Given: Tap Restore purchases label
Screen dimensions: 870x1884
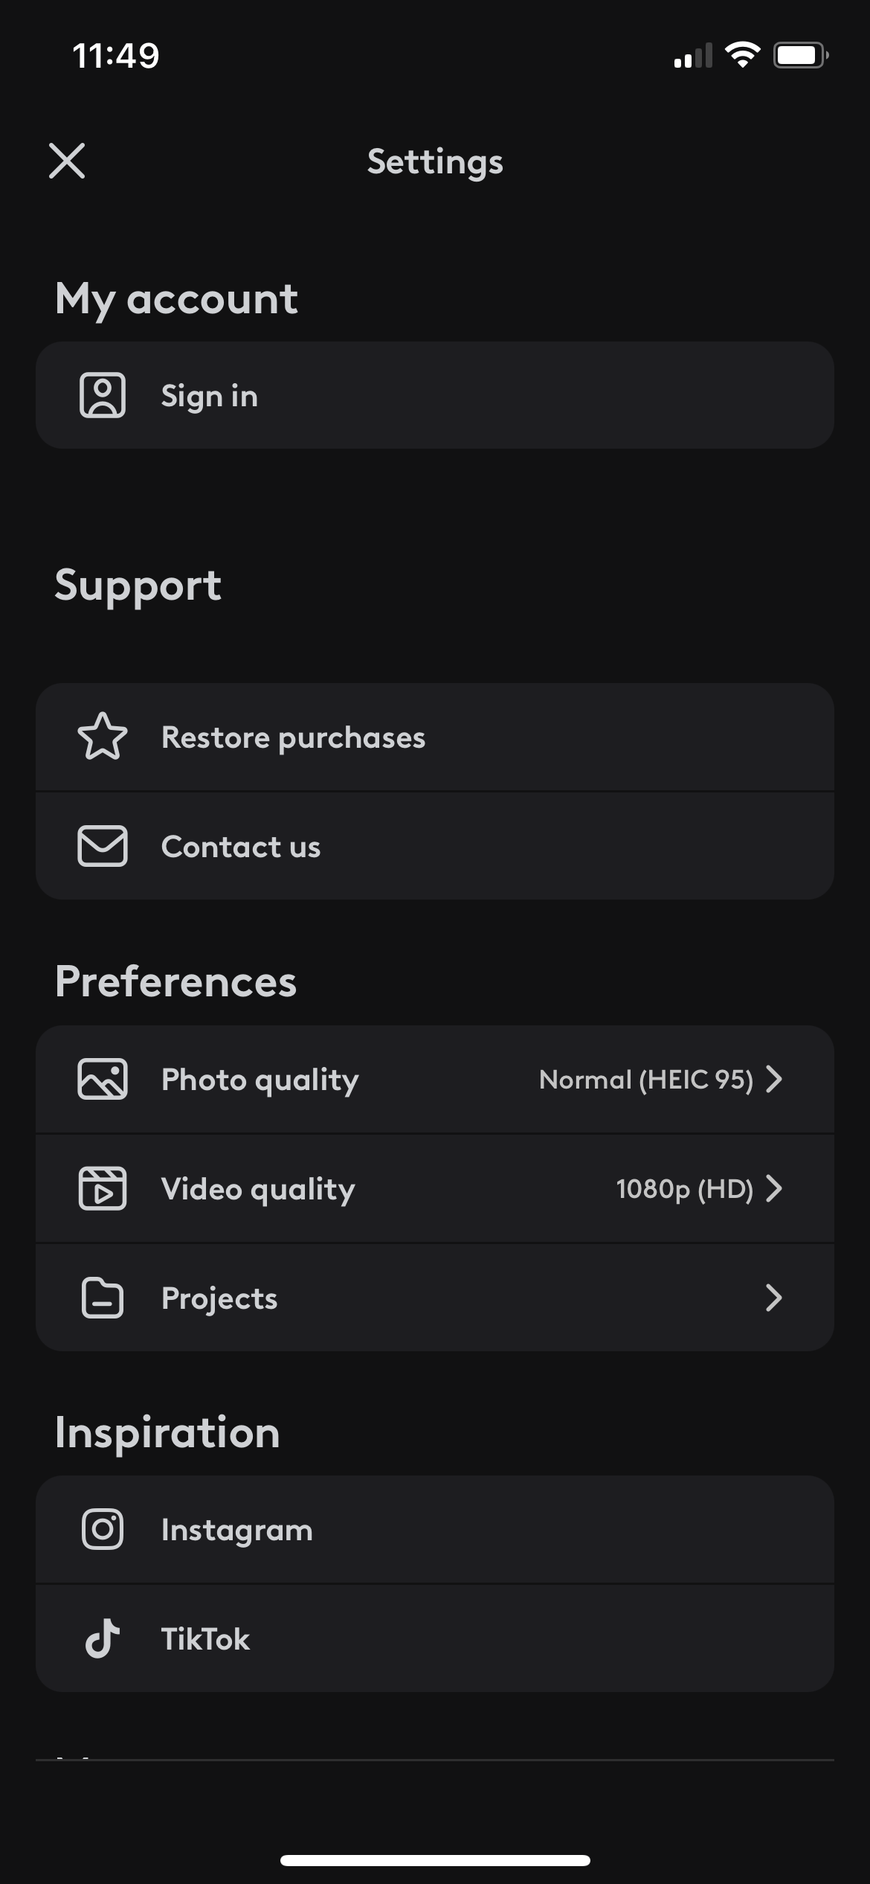Looking at the screenshot, I should pyautogui.click(x=293, y=737).
